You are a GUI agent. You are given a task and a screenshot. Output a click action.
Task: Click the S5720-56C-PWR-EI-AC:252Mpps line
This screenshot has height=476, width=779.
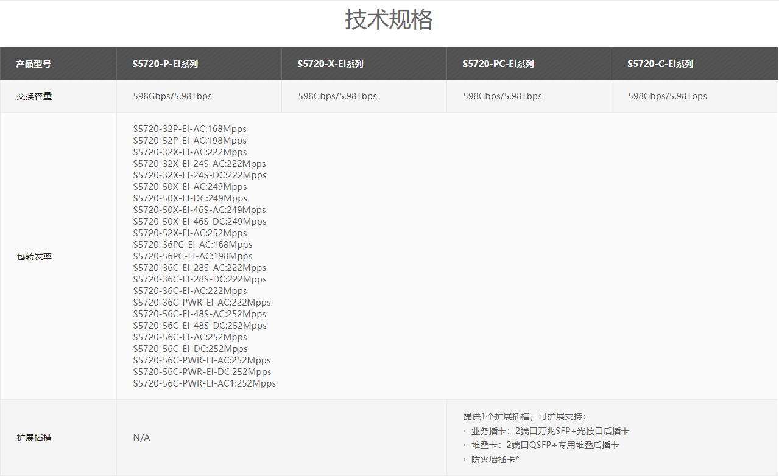click(x=202, y=360)
